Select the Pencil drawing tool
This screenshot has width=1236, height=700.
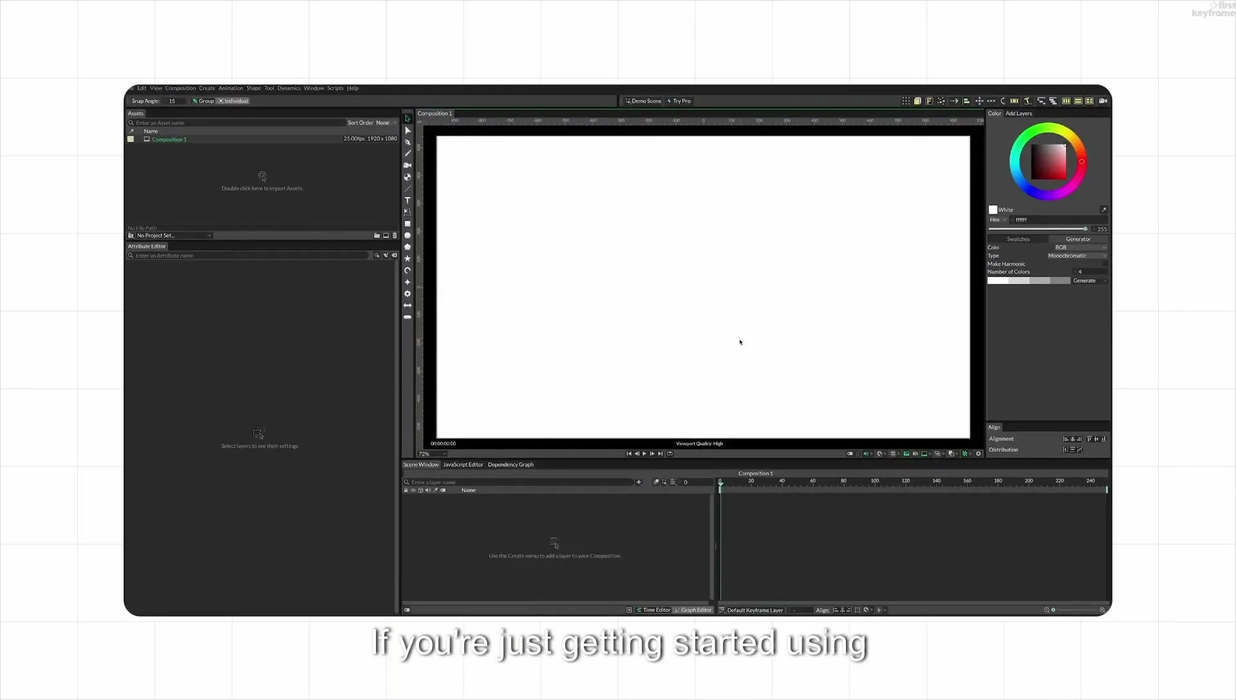point(407,154)
